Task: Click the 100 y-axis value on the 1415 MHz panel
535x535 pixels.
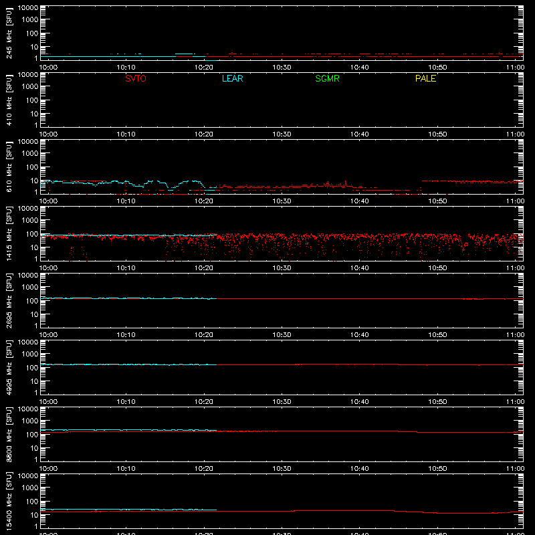Action: (32, 234)
